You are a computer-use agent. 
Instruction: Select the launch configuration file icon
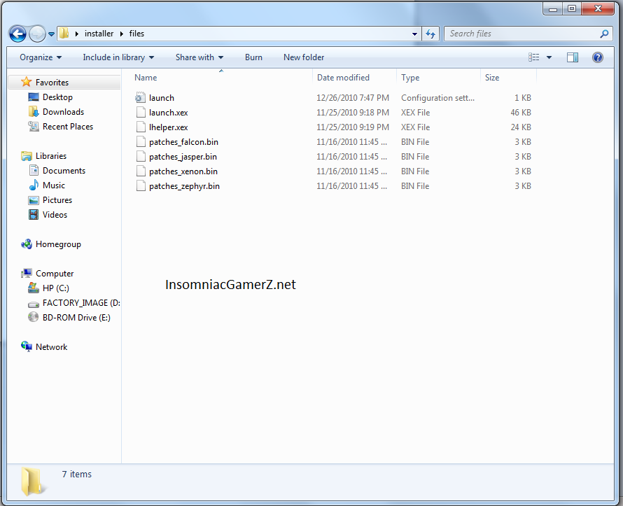click(140, 98)
